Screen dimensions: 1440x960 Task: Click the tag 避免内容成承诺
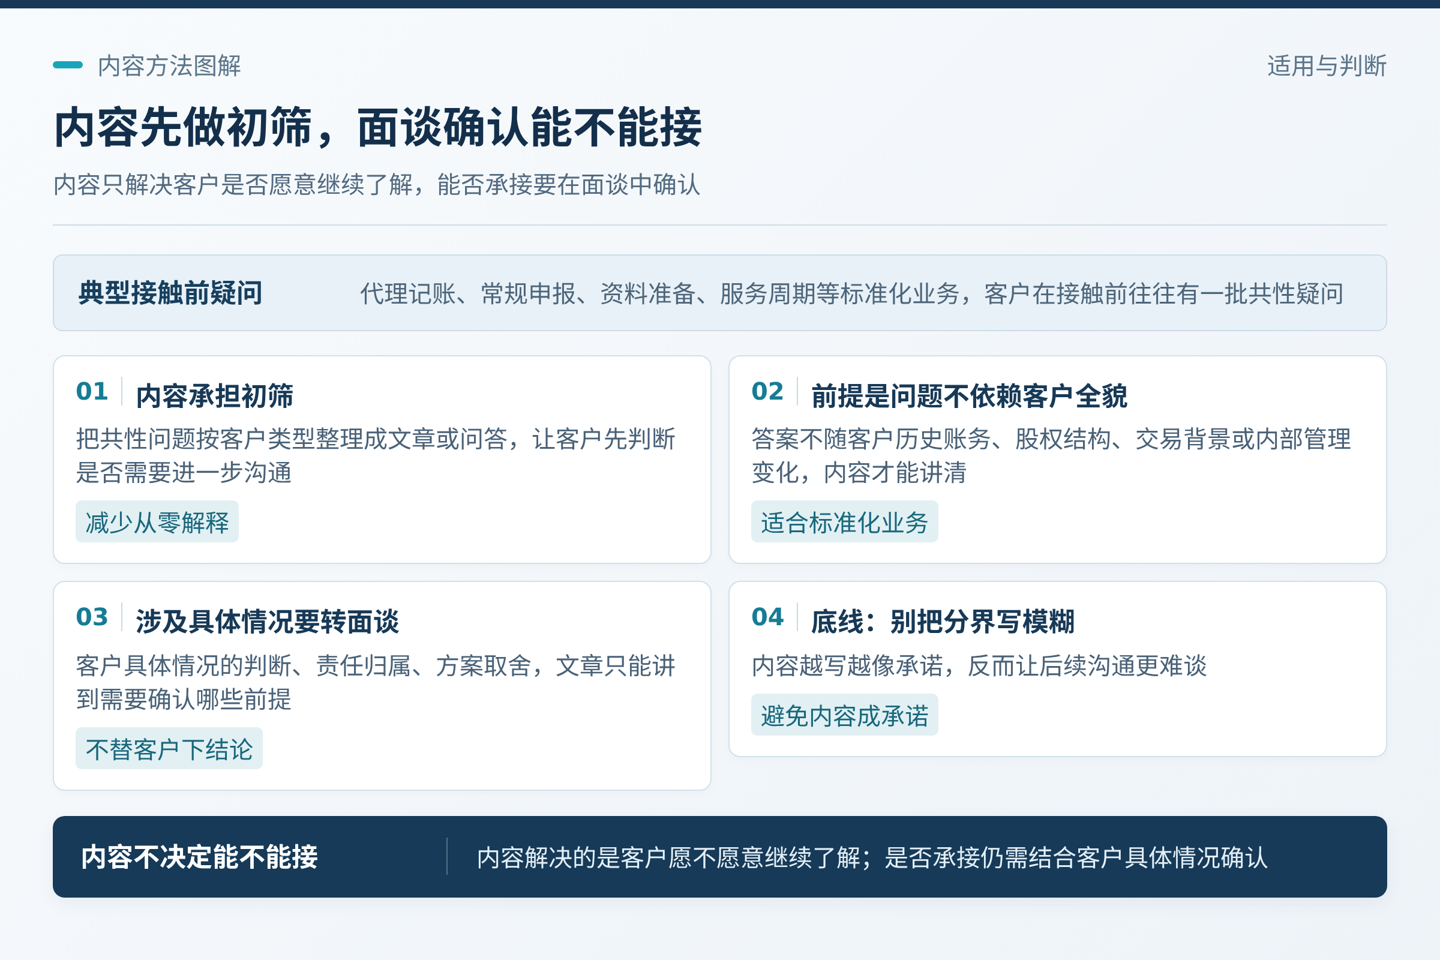[x=845, y=716]
